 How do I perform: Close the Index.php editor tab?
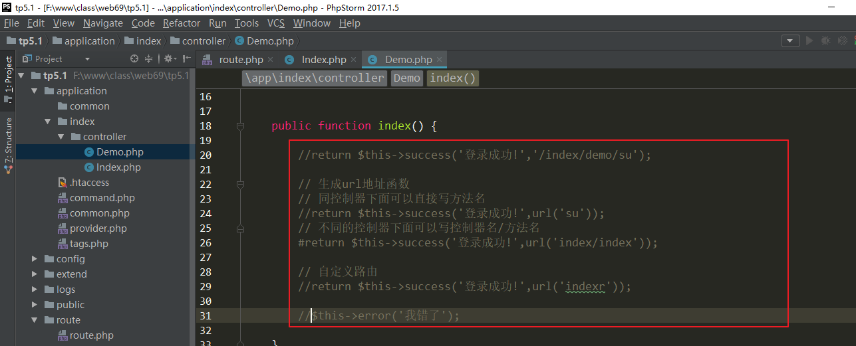[354, 60]
